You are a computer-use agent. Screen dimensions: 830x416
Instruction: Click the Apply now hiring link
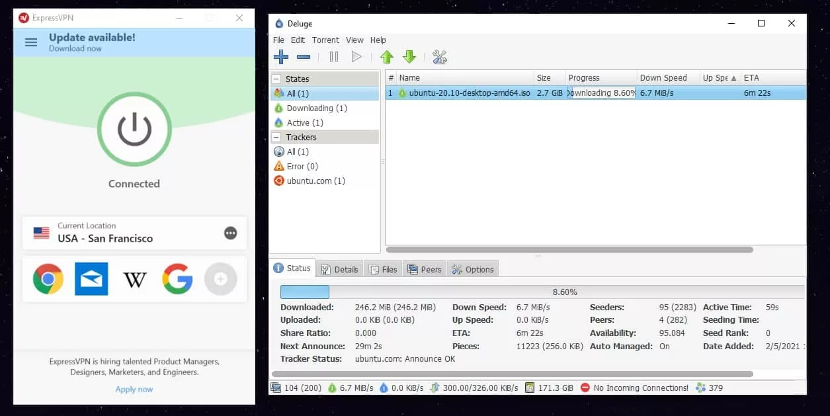134,389
